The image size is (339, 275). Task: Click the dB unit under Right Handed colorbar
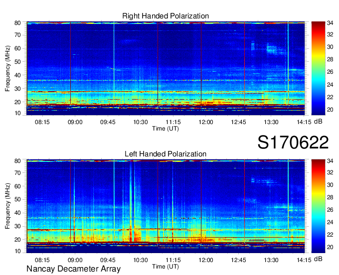318,122
